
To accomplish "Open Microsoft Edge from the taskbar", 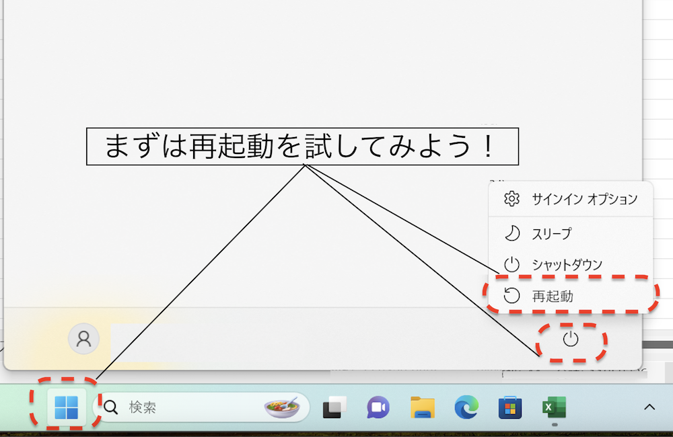I will [x=465, y=406].
